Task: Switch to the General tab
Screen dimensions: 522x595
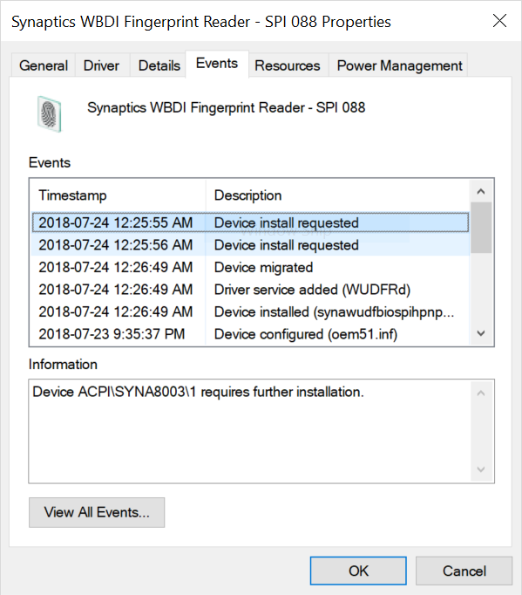Action: click(44, 65)
